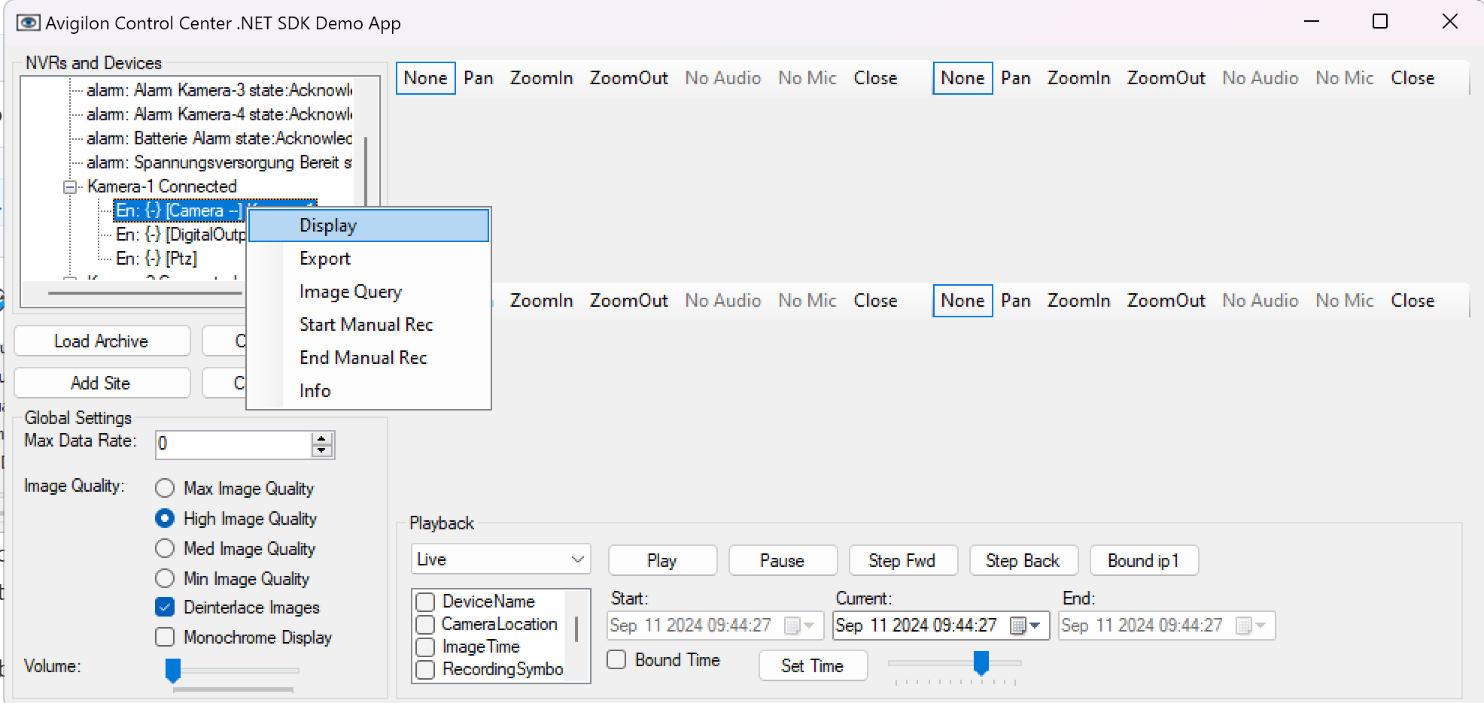
Task: Select Start Manual Rec menu entry
Action: 369,325
